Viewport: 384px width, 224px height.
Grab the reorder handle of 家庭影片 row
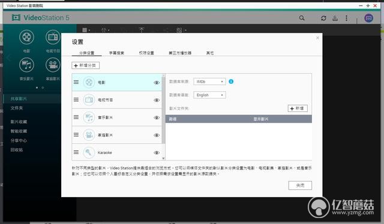click(x=76, y=135)
